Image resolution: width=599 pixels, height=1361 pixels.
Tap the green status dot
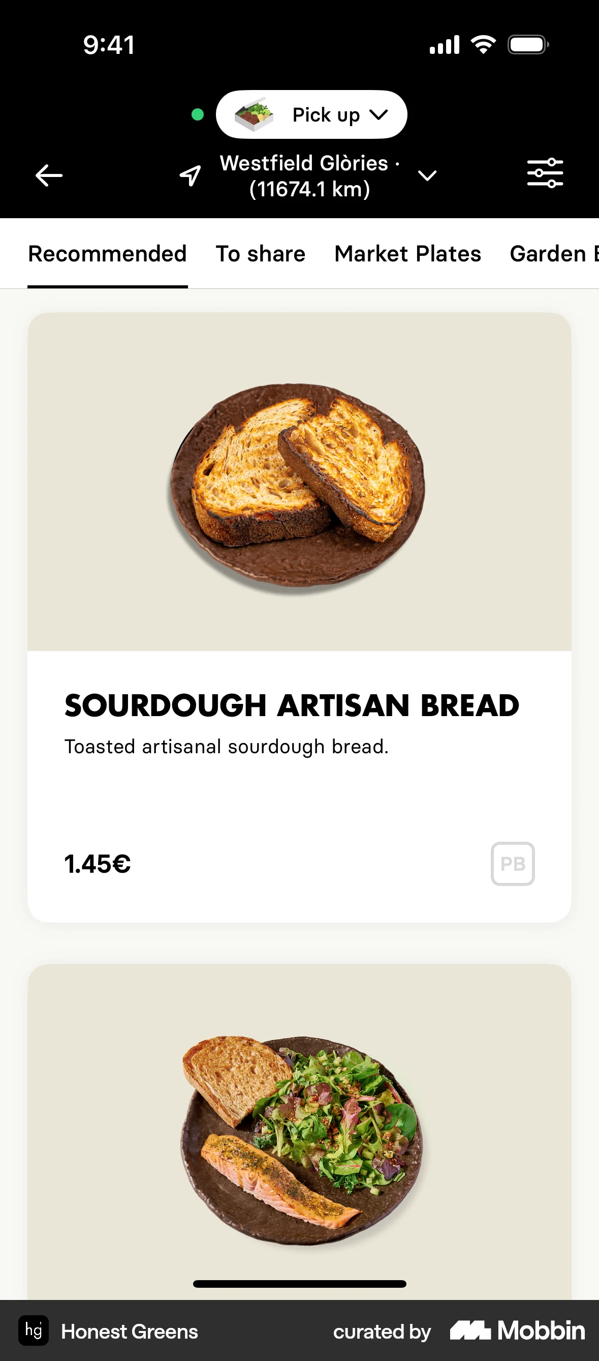click(198, 114)
